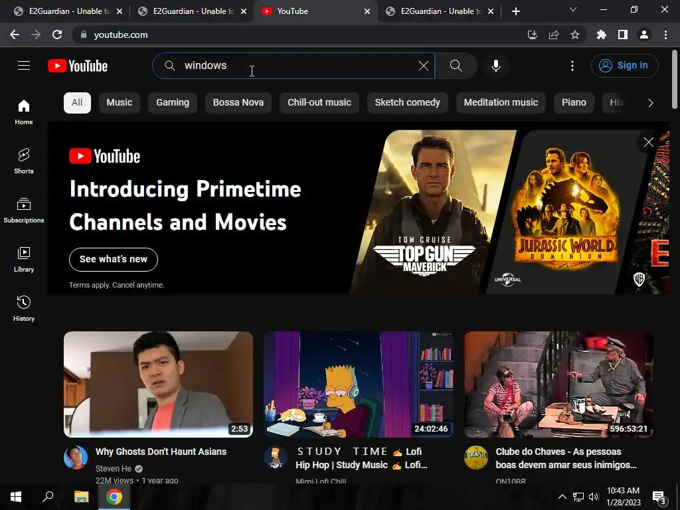This screenshot has width=680, height=510.
Task: Open notification center in taskbar
Action: coord(659,497)
